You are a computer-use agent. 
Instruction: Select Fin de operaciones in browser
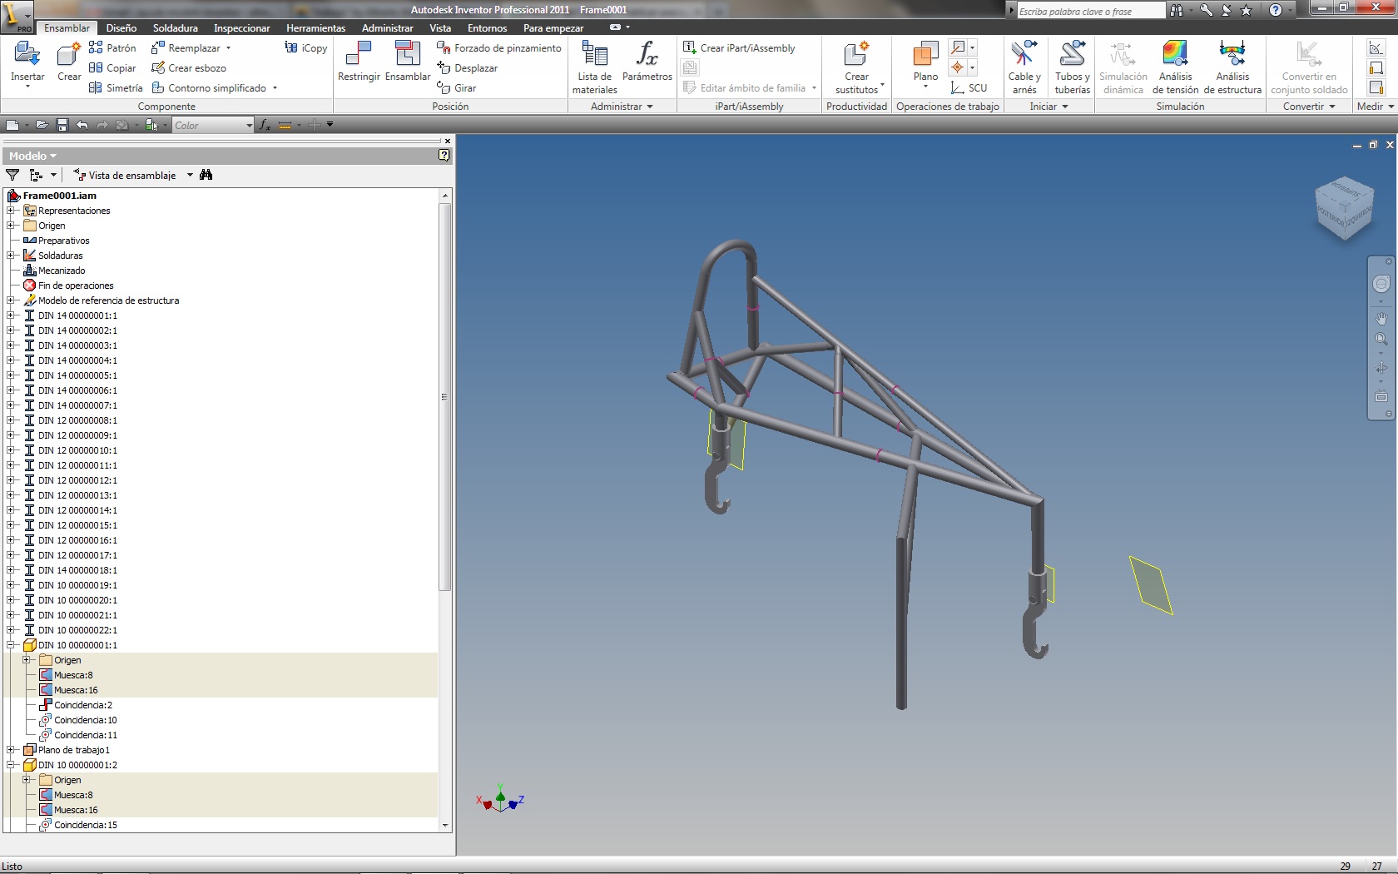click(76, 286)
